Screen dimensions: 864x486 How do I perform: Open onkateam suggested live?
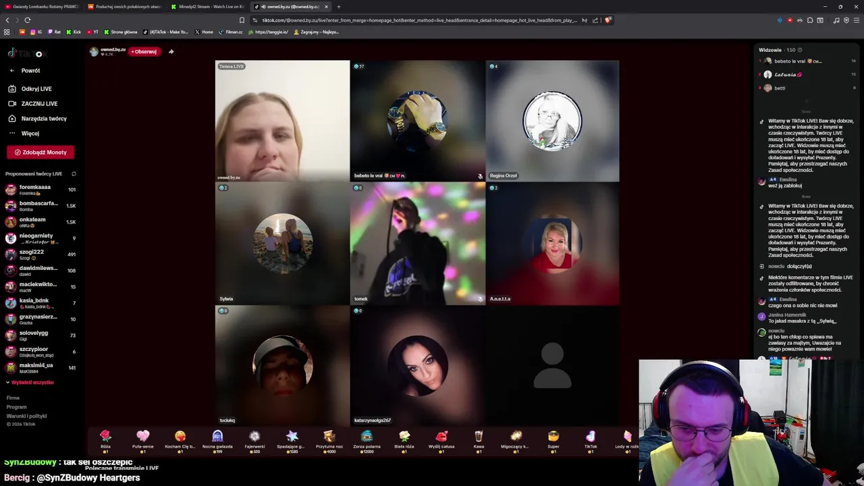click(40, 222)
